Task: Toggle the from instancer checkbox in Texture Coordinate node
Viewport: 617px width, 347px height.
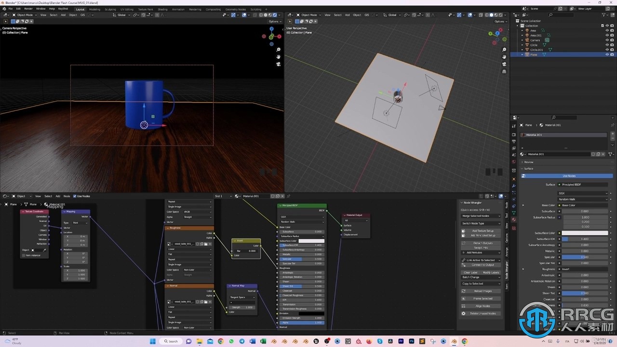Action: (x=24, y=255)
